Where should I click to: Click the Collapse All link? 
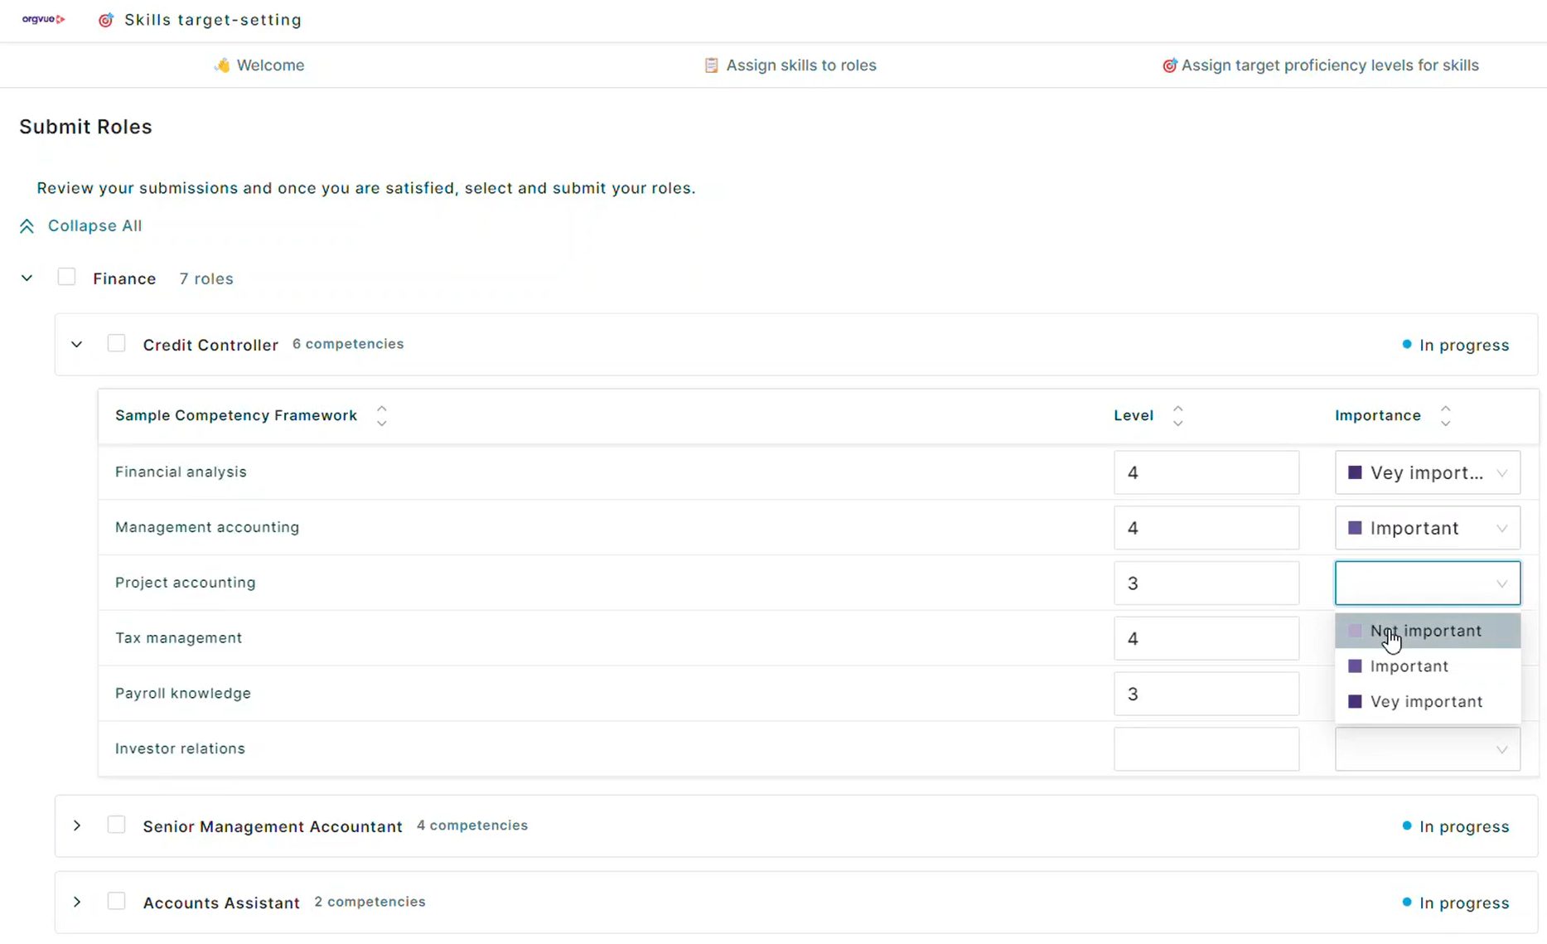click(x=94, y=225)
